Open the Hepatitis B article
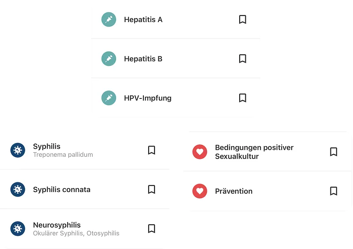 click(x=143, y=59)
